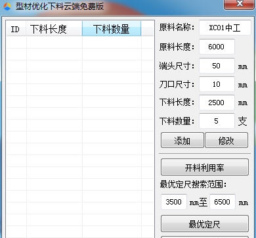Close the 型材优化下料云端免费版 window

(240, 4)
